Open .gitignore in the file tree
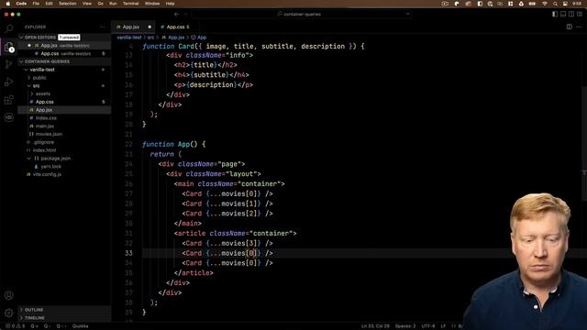587x330 pixels. point(43,142)
